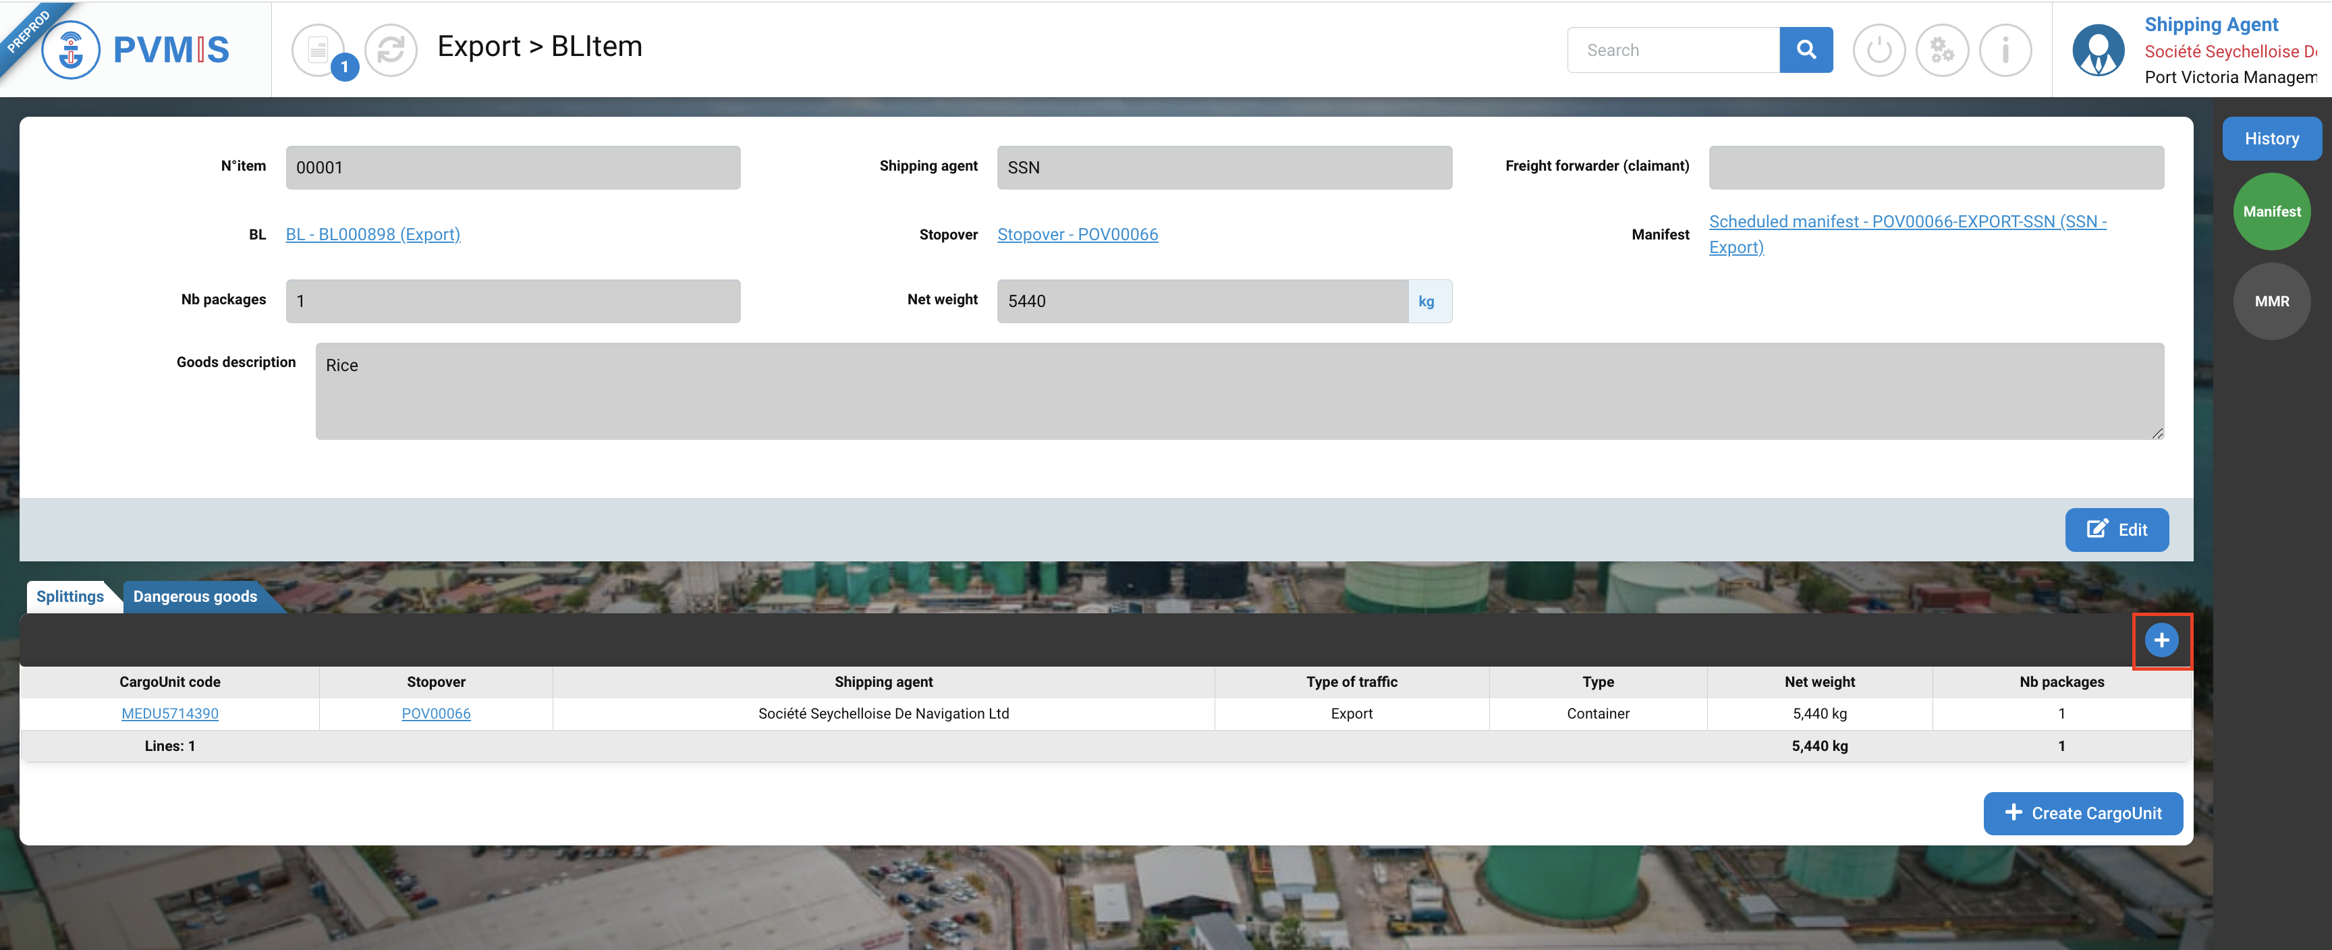Click the Create CargoUnit button

point(2082,813)
